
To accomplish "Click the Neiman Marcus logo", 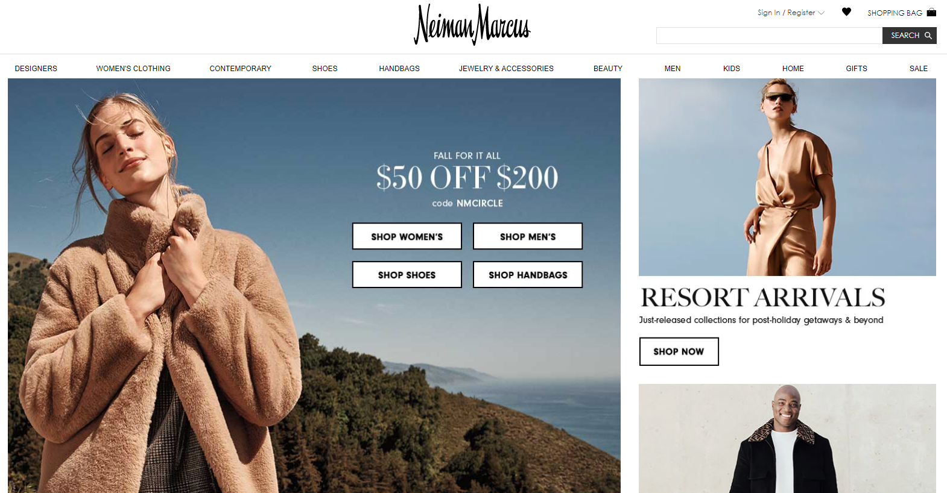I will (x=472, y=25).
